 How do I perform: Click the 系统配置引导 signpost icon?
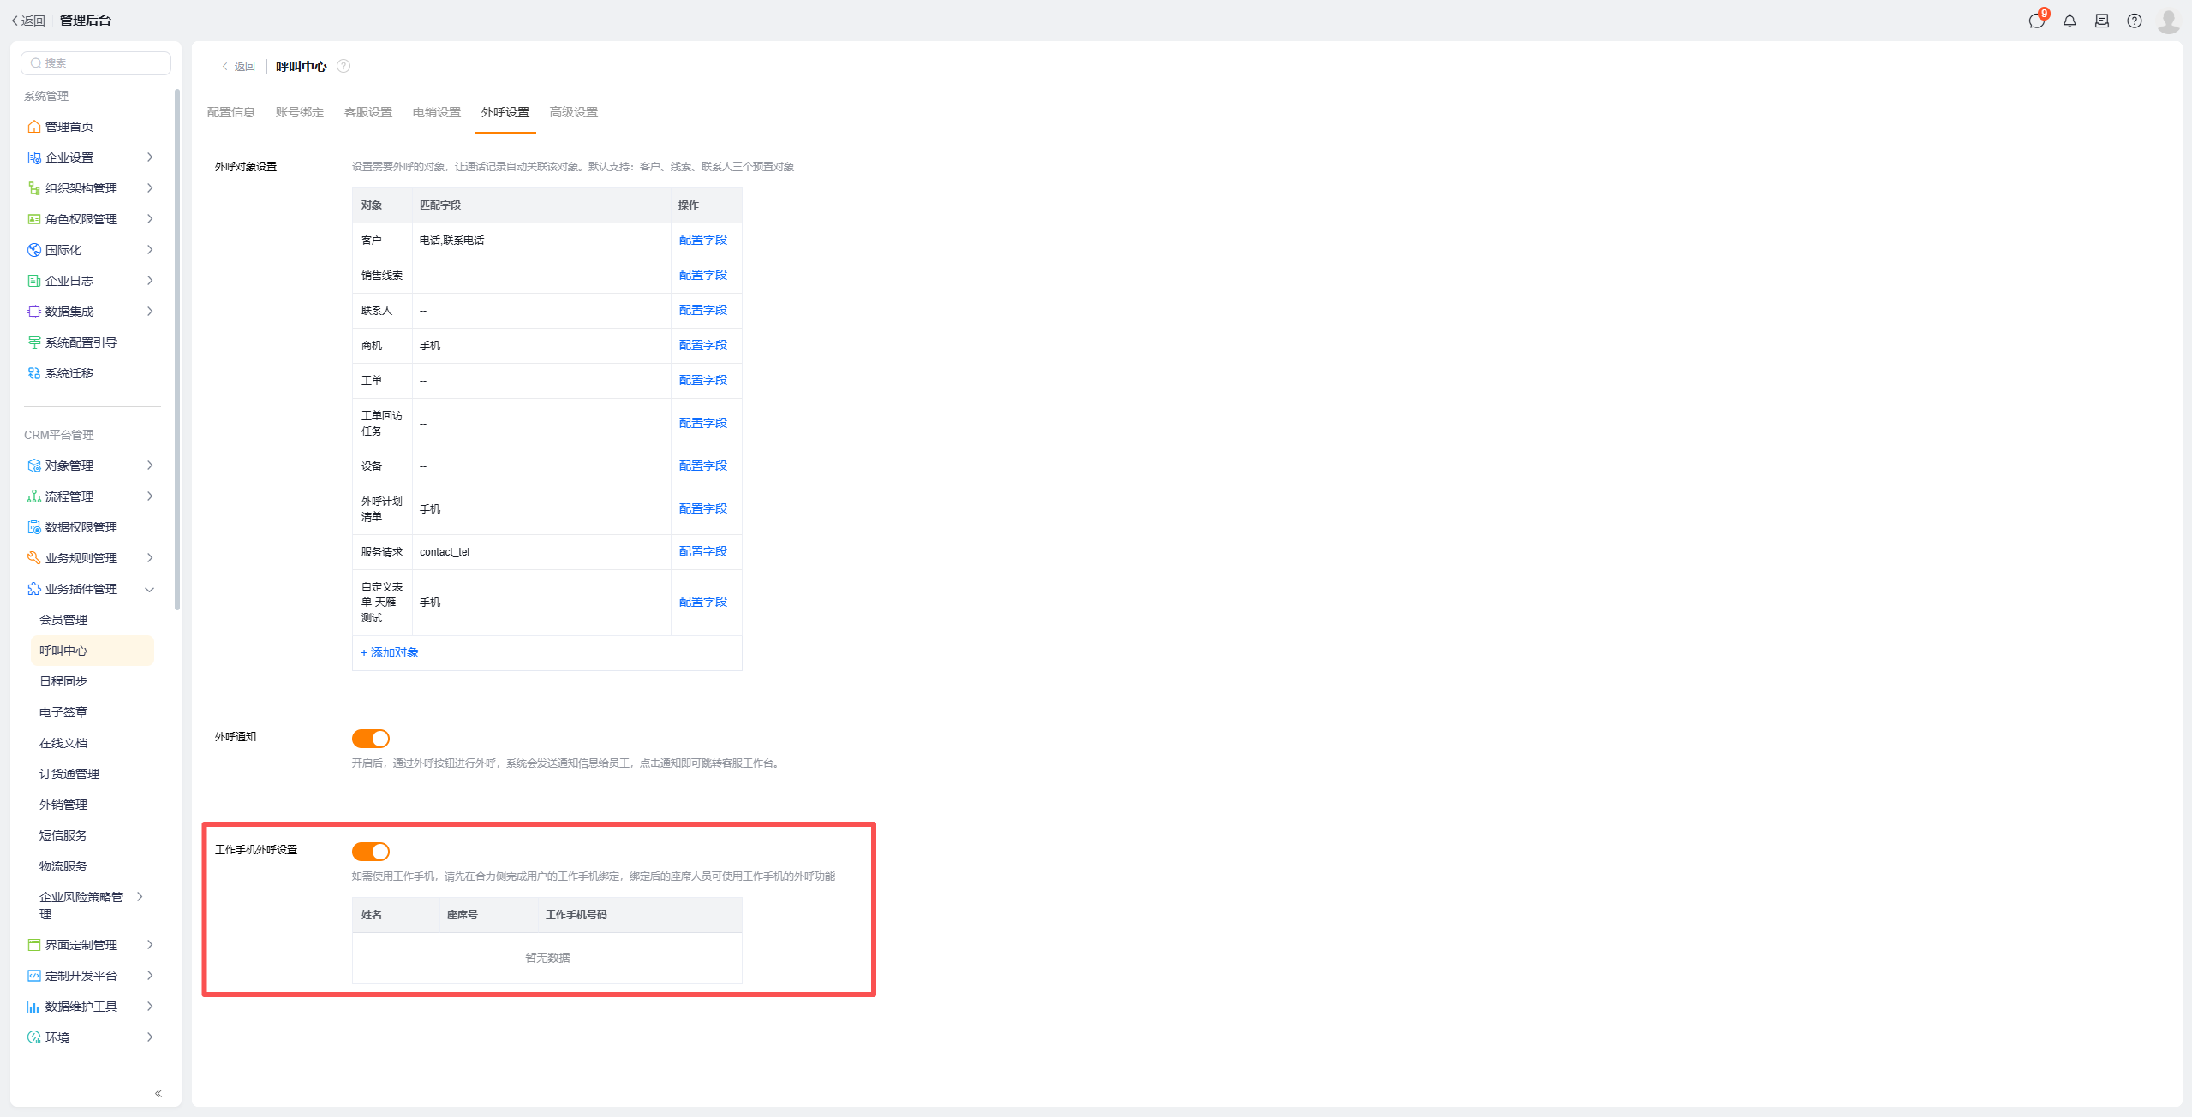34,342
